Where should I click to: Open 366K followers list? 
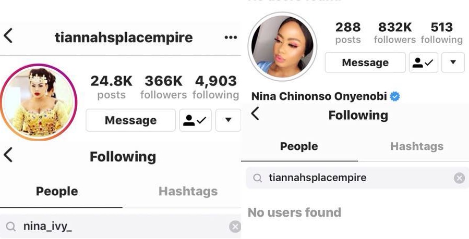164,87
